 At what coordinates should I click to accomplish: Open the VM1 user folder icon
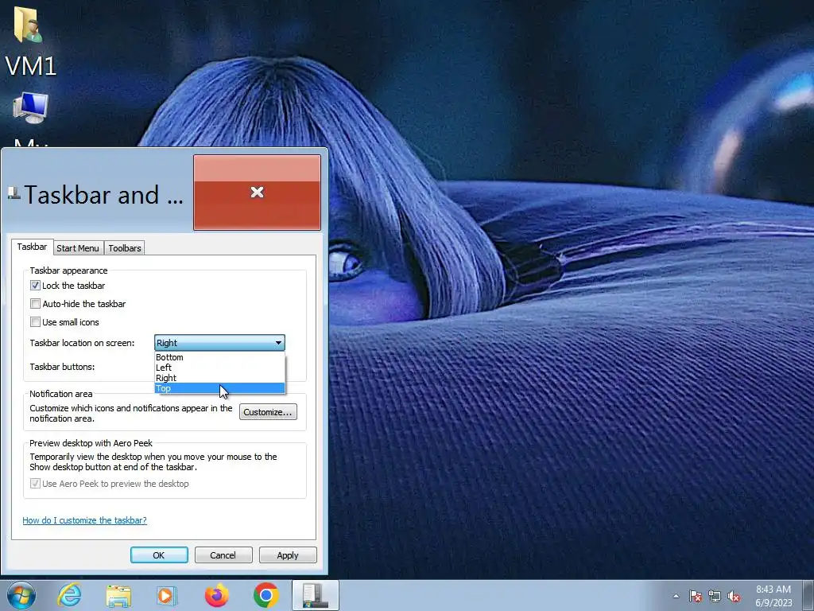[29, 41]
